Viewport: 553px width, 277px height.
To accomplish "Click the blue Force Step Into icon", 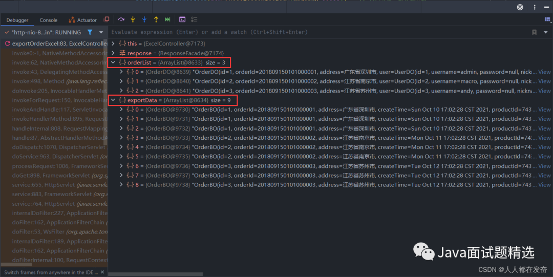I will [144, 19].
